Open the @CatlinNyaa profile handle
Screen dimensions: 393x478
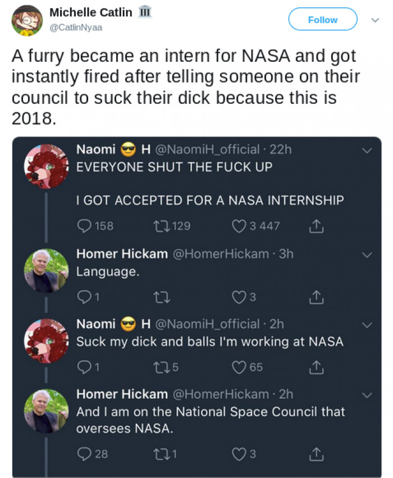(x=76, y=27)
